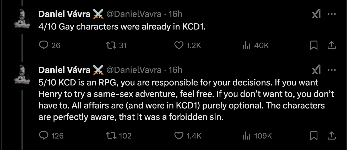This screenshot has height=150, width=347.
Task: Open Grok icon on the 4/10 tweet
Action: pos(316,14)
